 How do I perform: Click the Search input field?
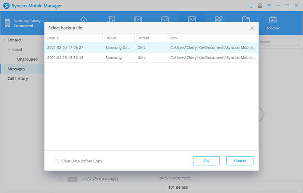pyautogui.click(x=279, y=42)
